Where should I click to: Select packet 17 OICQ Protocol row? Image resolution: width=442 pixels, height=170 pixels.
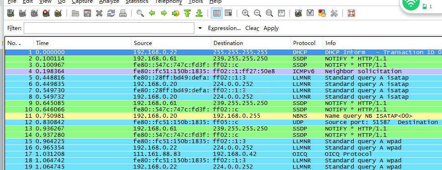coord(224,154)
